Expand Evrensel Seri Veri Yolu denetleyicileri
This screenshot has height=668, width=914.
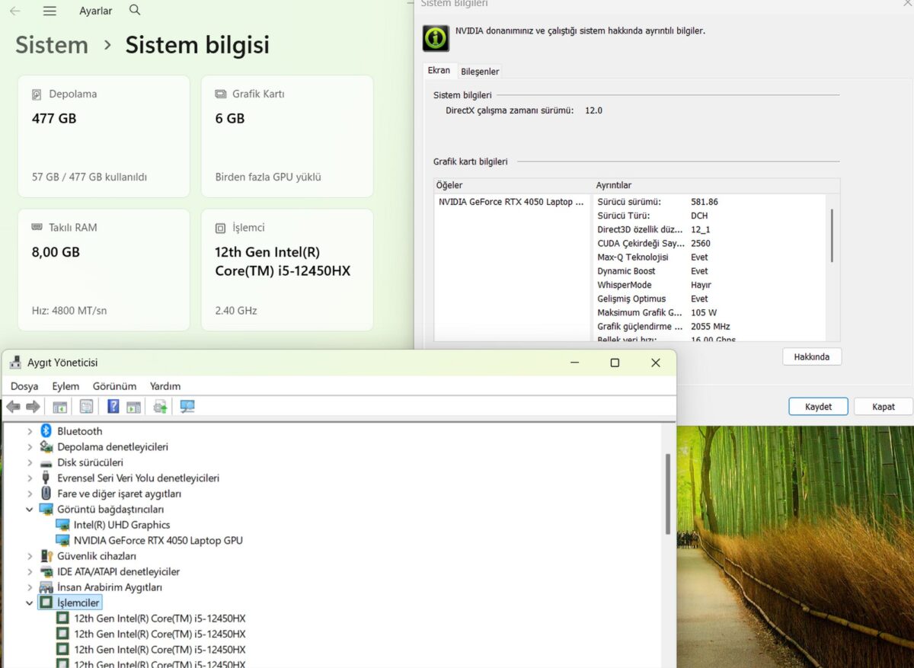pyautogui.click(x=30, y=478)
